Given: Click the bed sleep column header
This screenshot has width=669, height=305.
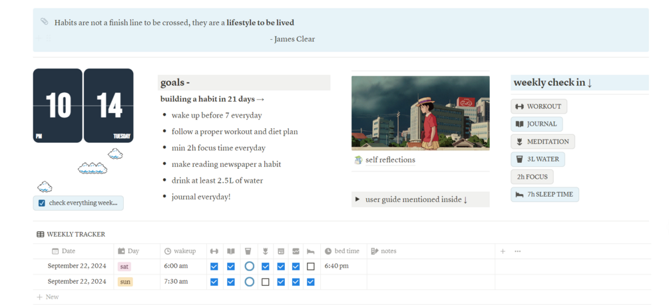Looking at the screenshot, I should pyautogui.click(x=312, y=251).
